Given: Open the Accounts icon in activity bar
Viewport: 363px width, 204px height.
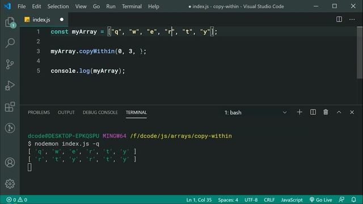Looking at the screenshot, I should [x=10, y=163].
